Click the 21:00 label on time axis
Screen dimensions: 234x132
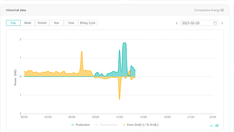pos(191,117)
